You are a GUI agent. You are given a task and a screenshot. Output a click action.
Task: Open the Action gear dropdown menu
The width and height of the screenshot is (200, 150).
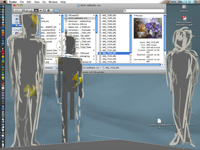49,11
